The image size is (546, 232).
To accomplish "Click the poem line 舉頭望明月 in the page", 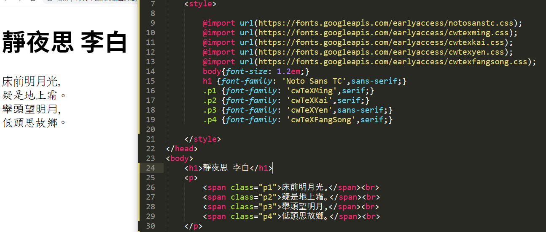I will click(x=31, y=109).
